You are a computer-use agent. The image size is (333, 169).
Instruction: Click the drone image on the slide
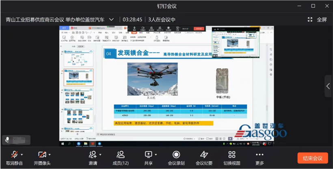coord(152,79)
